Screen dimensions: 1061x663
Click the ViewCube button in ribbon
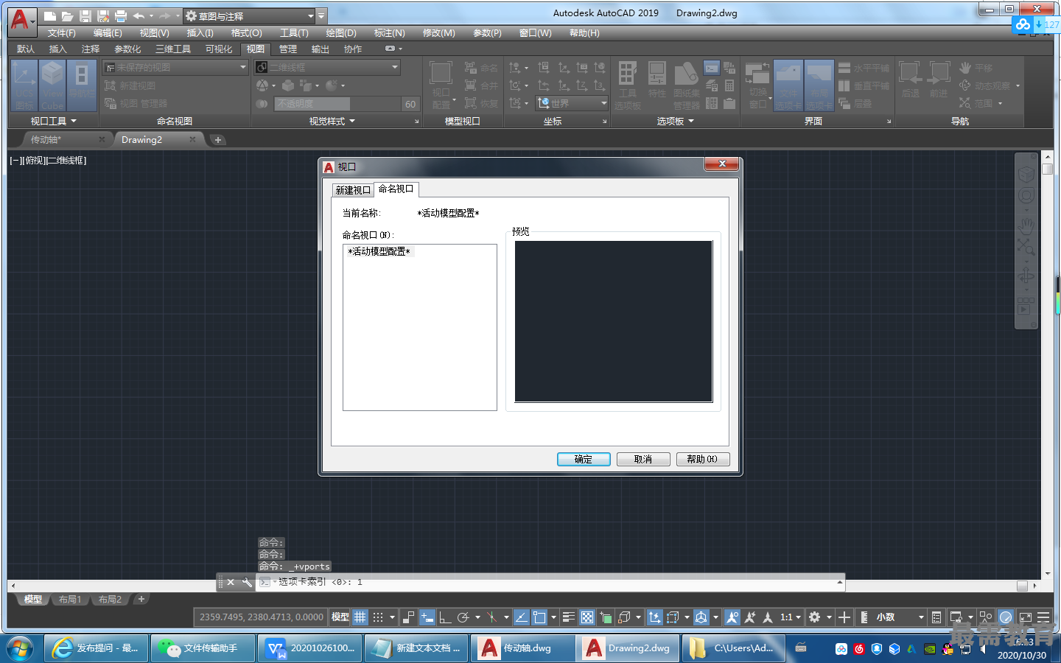52,85
